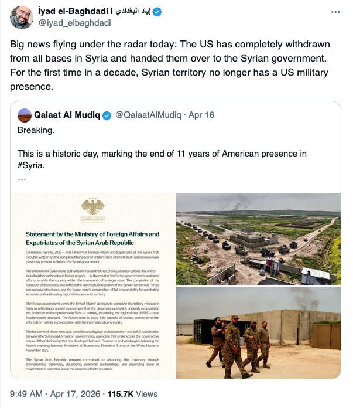Image resolution: width=353 pixels, height=408 pixels.
Task: Open the photo of soldiers walking
Action: click(258, 332)
